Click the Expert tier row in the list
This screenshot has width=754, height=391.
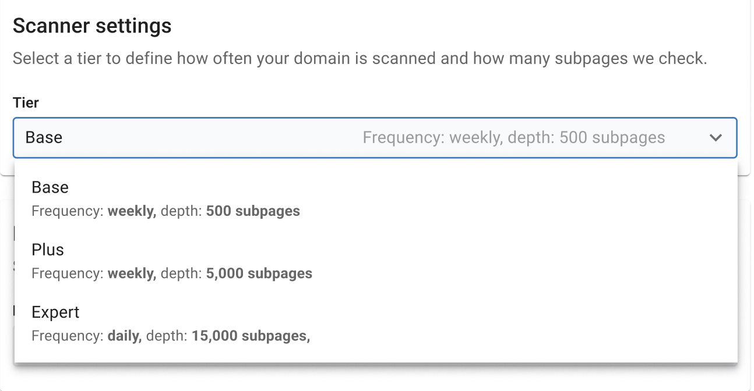[175, 323]
